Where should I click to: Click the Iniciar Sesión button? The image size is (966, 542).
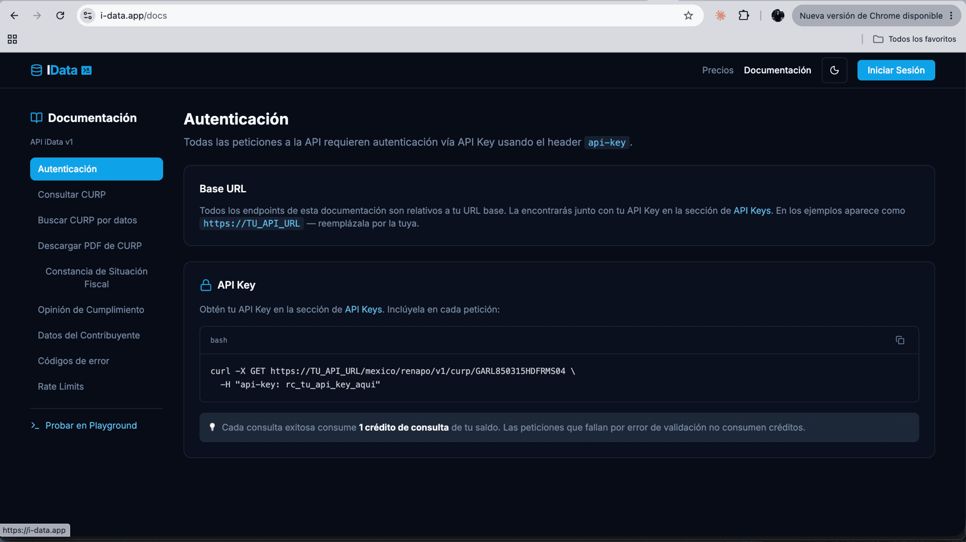pyautogui.click(x=896, y=70)
